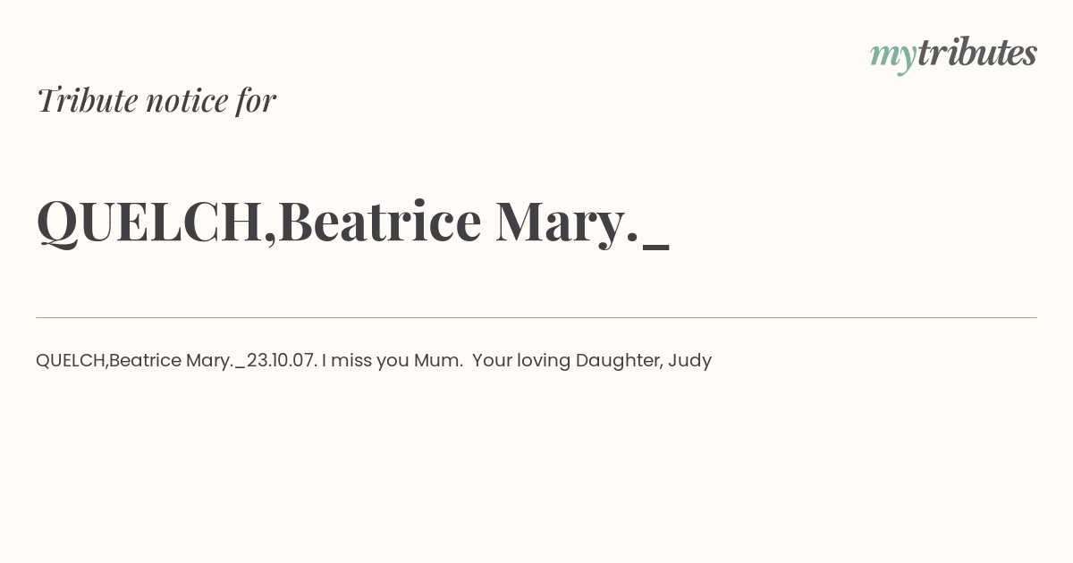Click the italic word "Tribute" in the subtitle
This screenshot has width=1073, height=563.
tap(87, 100)
